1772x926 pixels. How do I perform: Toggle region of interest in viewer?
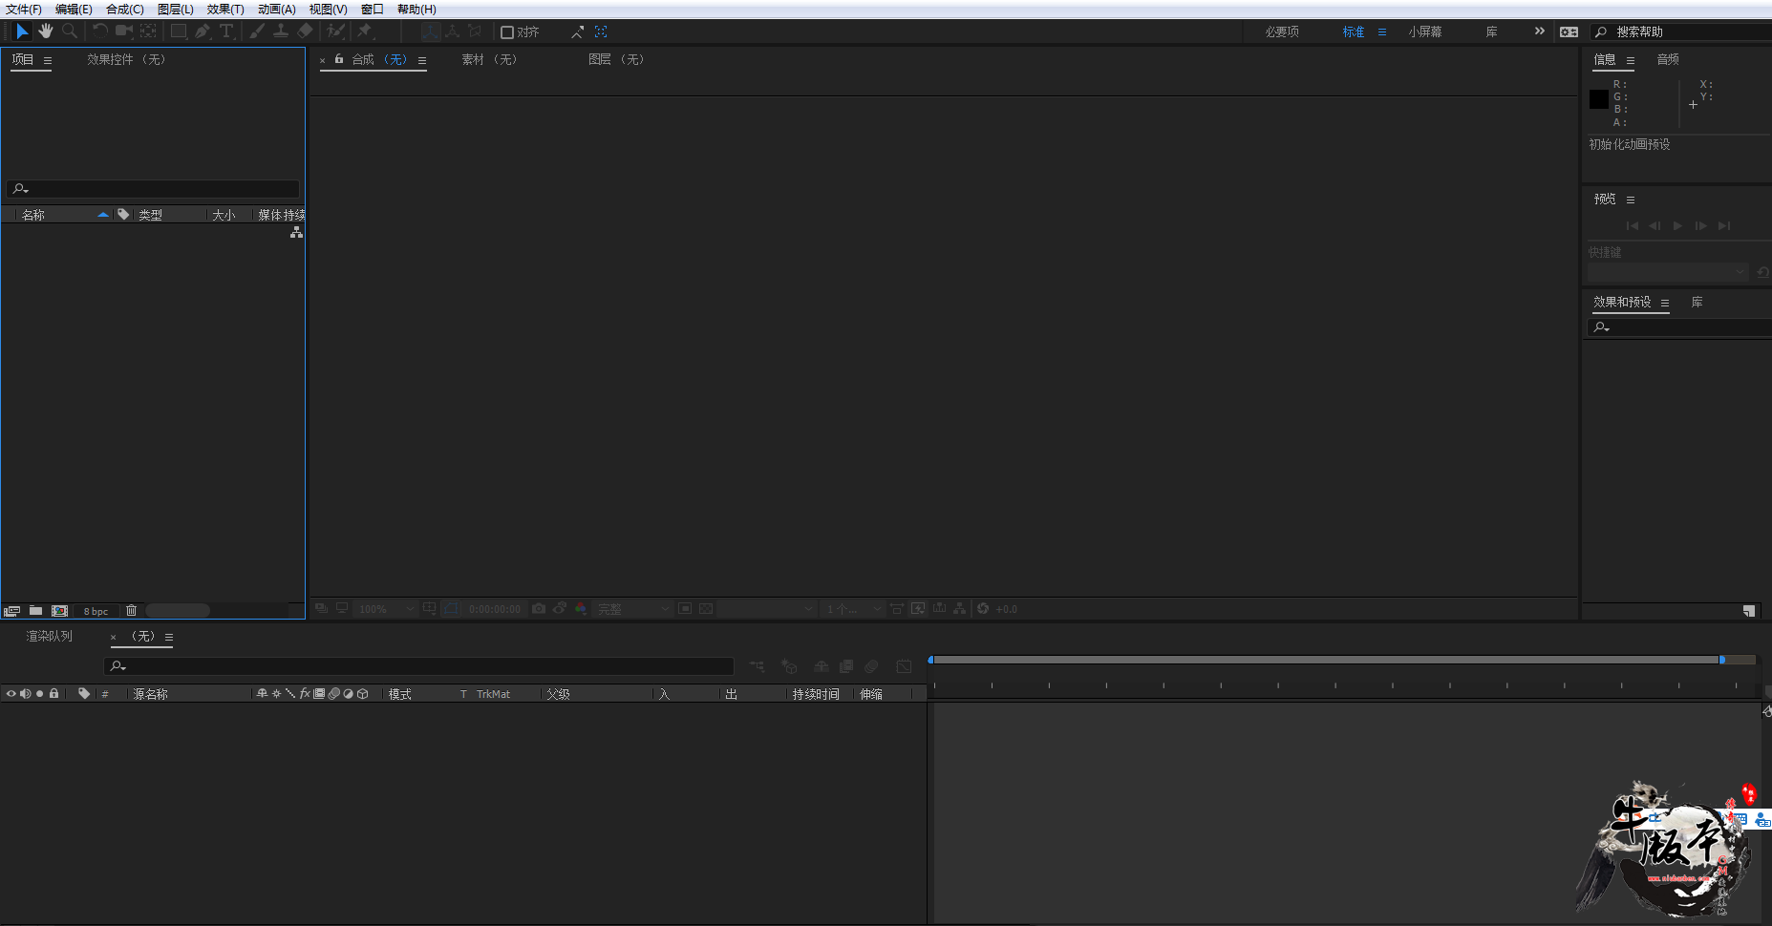[x=685, y=608]
